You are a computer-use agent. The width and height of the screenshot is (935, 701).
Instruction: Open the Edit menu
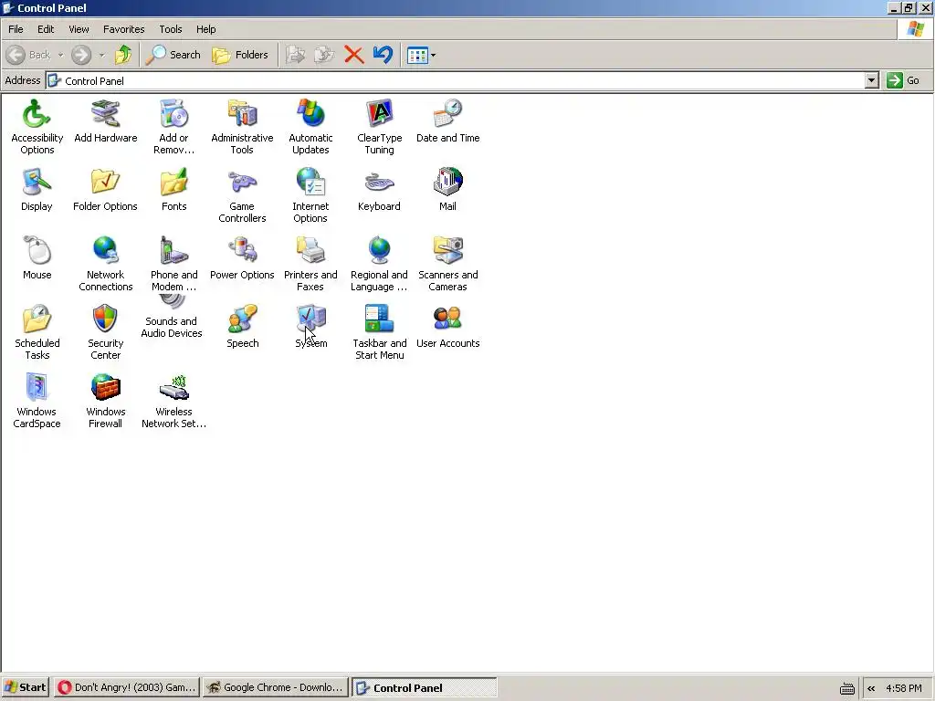(x=46, y=29)
